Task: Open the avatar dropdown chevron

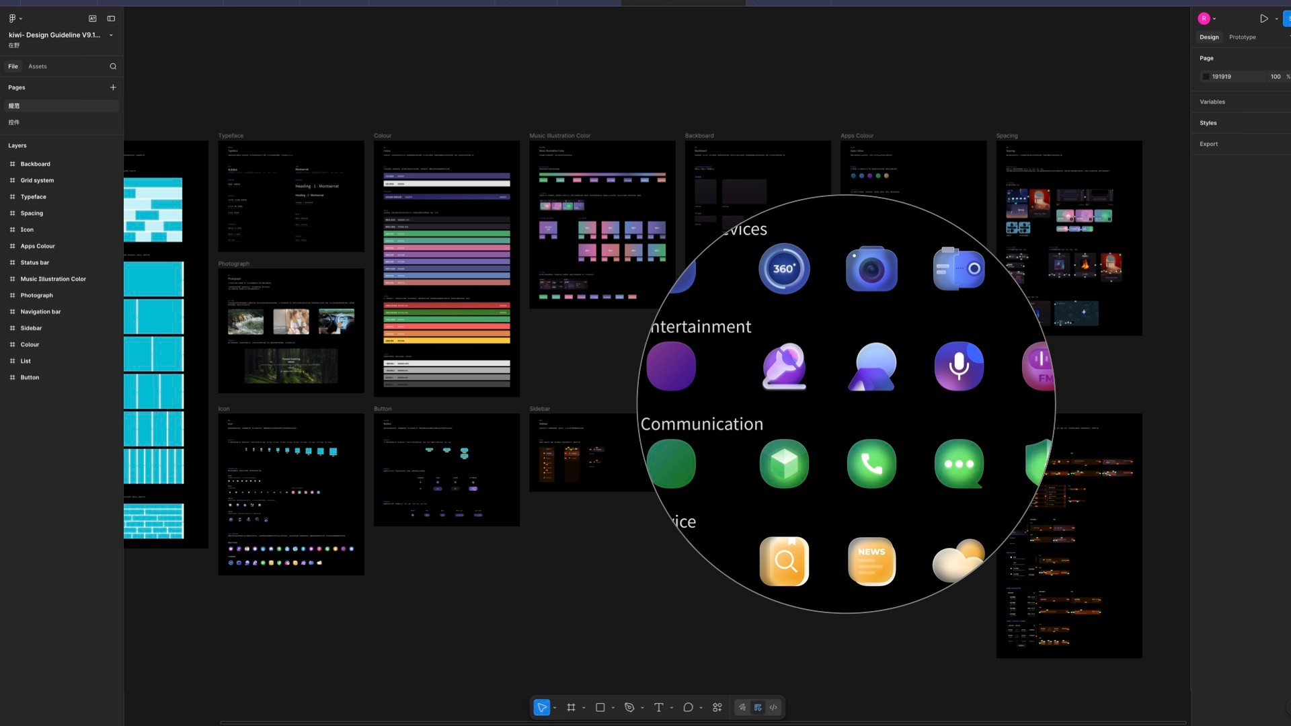Action: [x=1214, y=19]
